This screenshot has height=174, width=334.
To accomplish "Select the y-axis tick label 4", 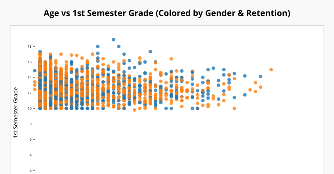I will (31, 155).
